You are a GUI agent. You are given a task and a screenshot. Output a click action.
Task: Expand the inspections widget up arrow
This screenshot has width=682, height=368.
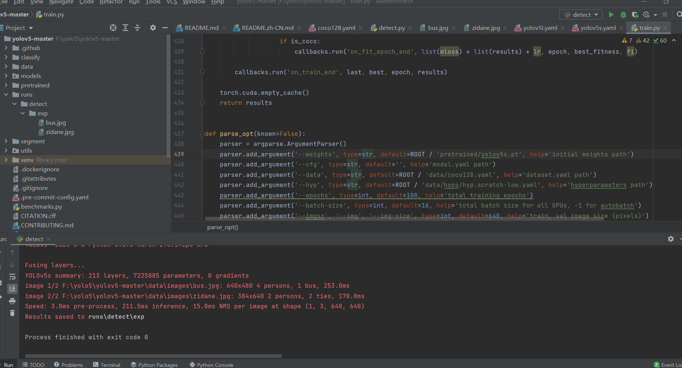(674, 40)
